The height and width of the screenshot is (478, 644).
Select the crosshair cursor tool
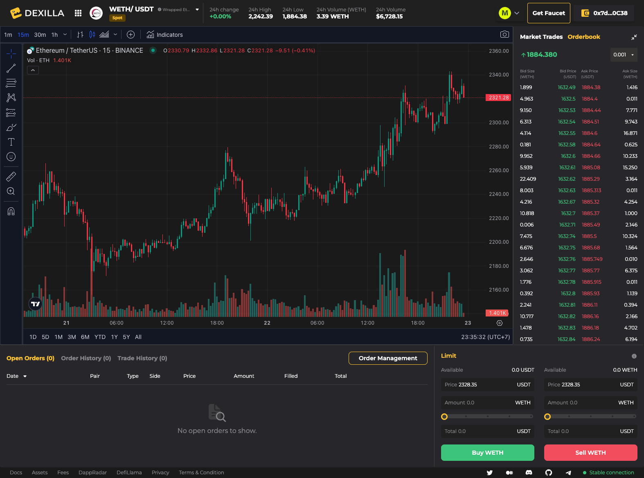pos(11,54)
